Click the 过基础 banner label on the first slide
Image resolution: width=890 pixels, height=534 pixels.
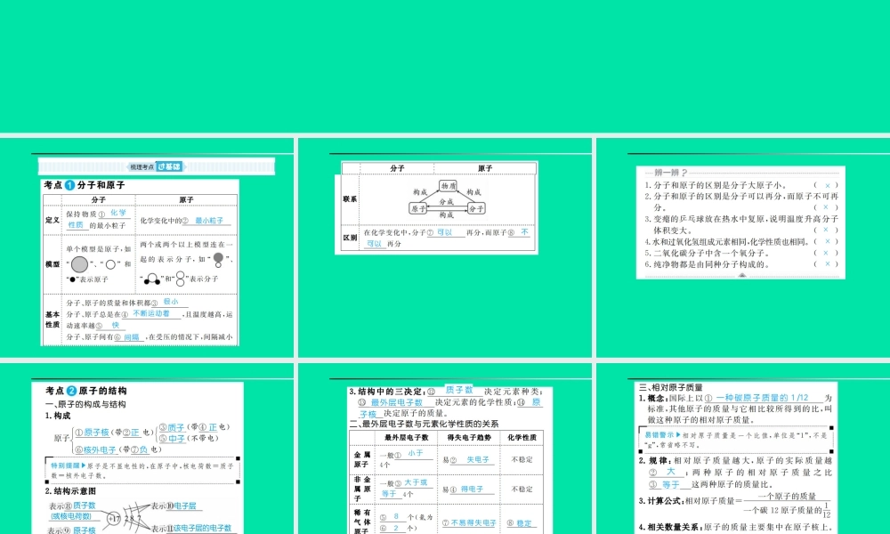(x=170, y=166)
